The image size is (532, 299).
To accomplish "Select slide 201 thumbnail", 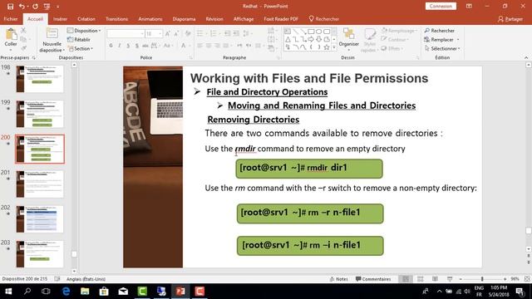I will [x=40, y=184].
